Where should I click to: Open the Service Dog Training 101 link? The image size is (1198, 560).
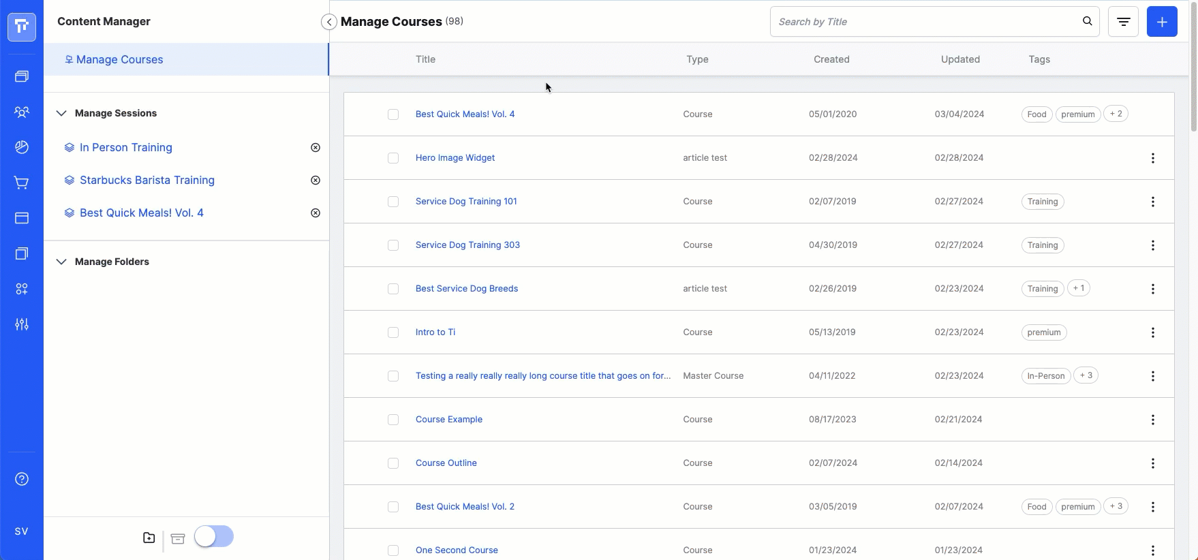click(466, 201)
